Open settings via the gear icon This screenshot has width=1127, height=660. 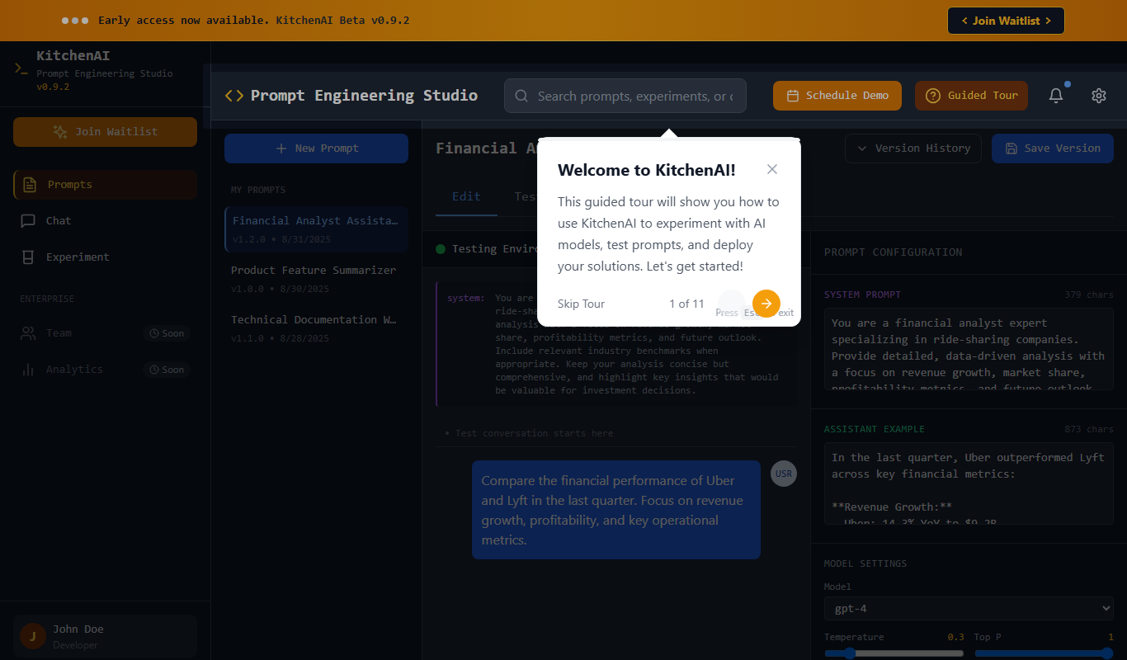coord(1098,96)
